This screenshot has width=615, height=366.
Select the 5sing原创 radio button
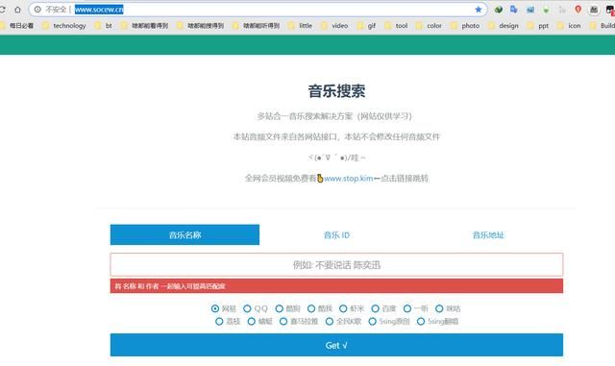(x=372, y=321)
